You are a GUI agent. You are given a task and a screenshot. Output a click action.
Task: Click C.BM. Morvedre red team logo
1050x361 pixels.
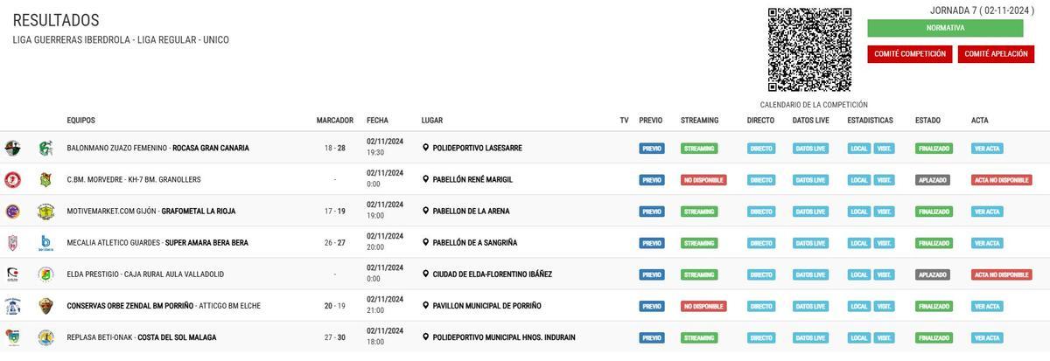(12, 179)
